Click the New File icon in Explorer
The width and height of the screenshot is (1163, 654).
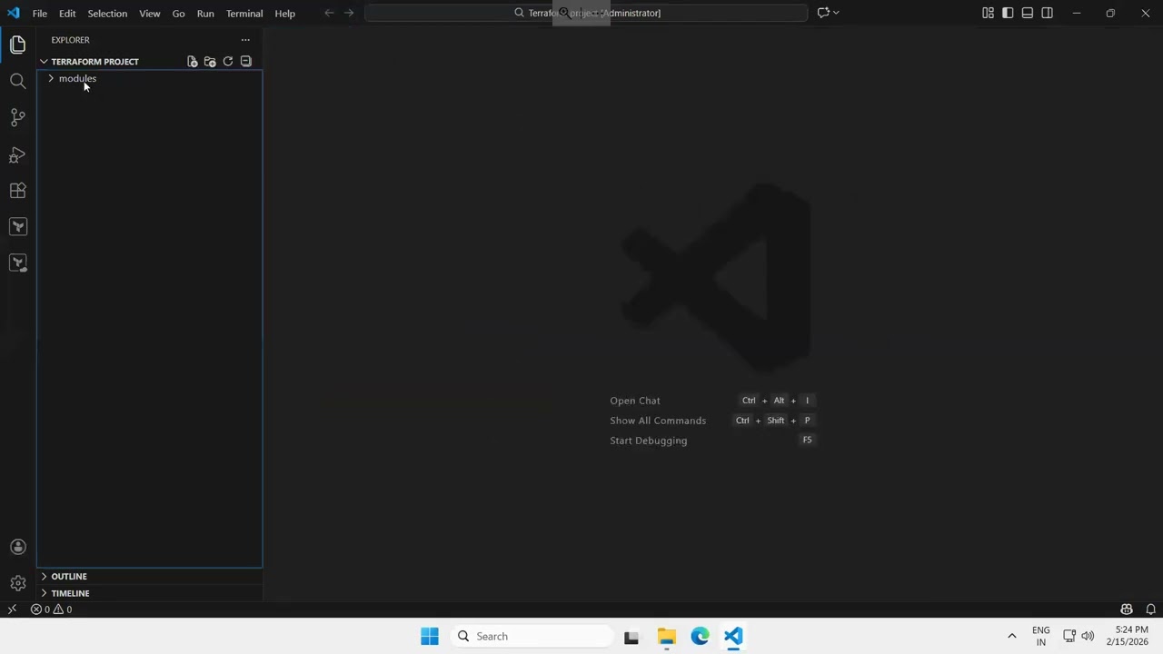tap(193, 62)
